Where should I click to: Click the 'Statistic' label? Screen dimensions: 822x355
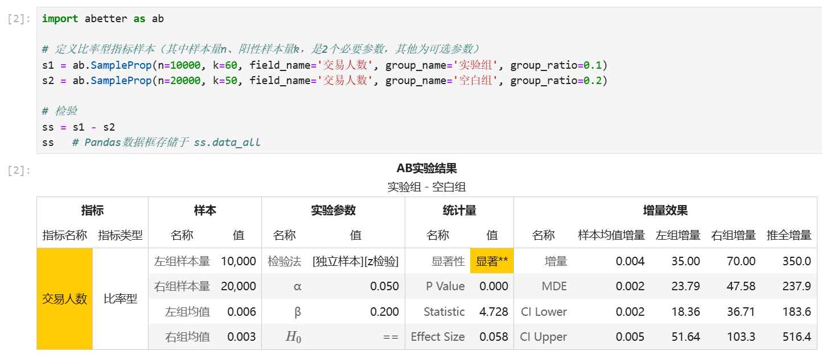point(444,312)
